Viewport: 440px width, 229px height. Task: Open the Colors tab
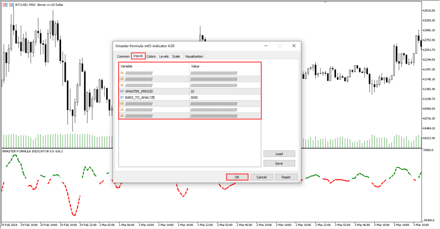(151, 56)
